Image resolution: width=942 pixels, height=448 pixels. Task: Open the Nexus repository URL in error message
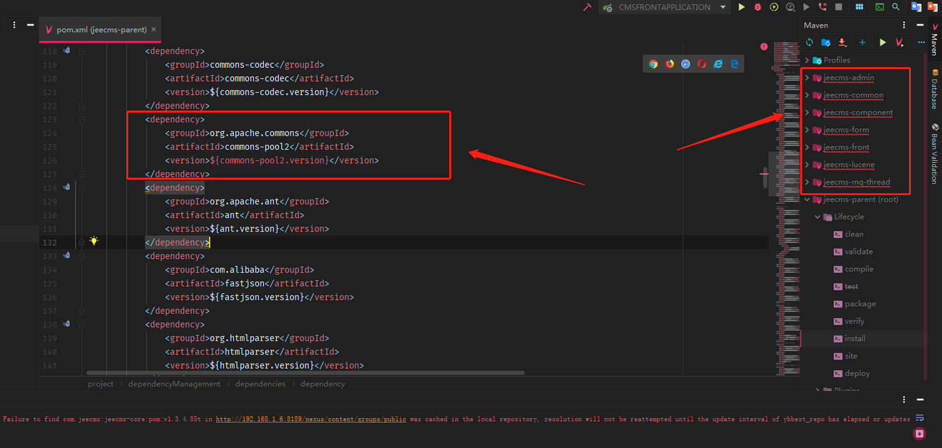310,419
